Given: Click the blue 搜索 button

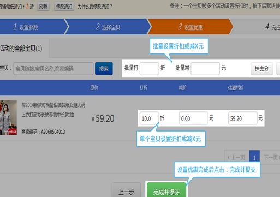Looking at the screenshot, I should tap(104, 69).
